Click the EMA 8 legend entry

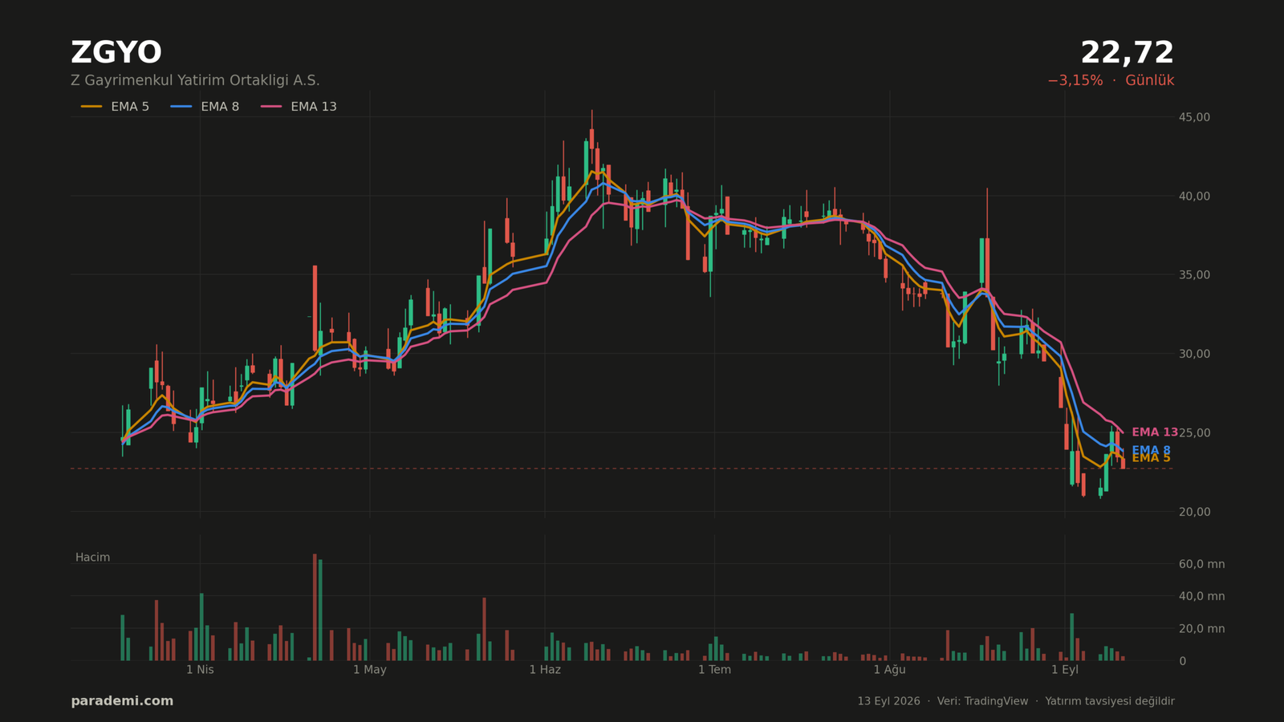pyautogui.click(x=205, y=107)
